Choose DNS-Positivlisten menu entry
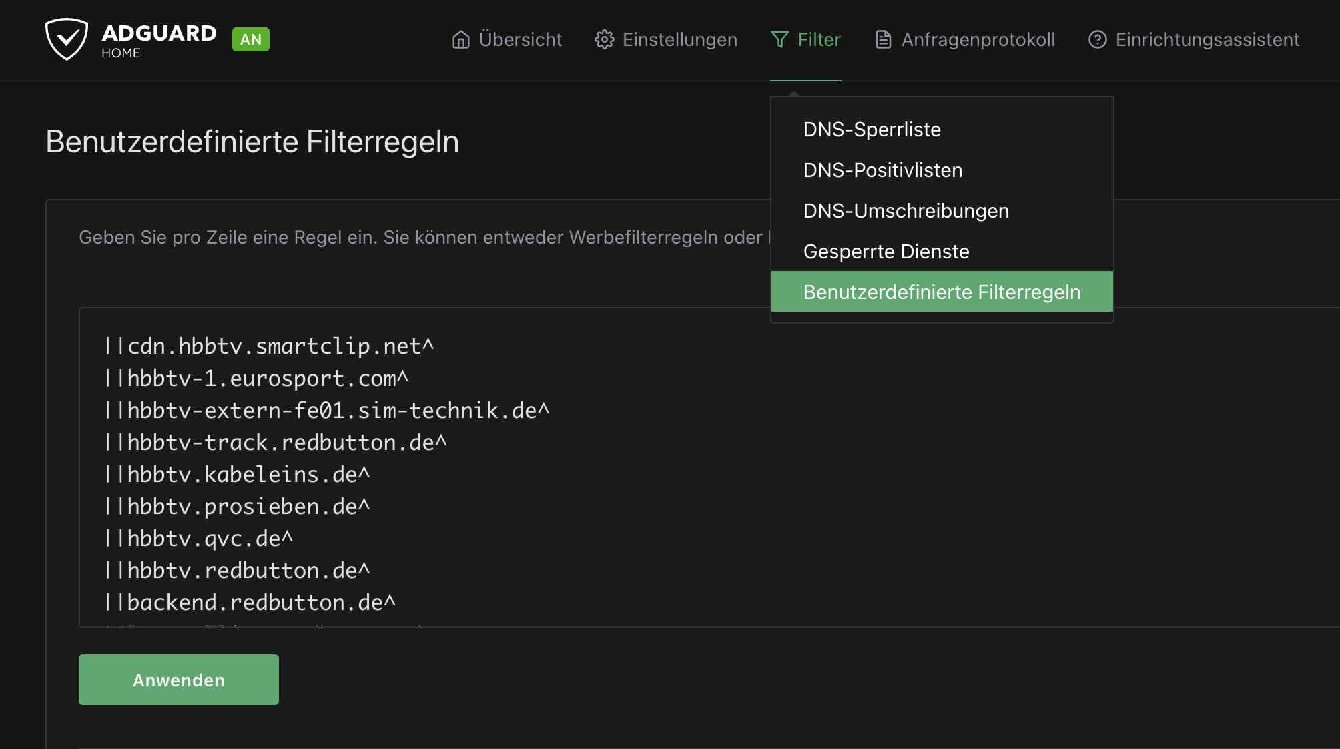This screenshot has width=1340, height=749. 942,170
